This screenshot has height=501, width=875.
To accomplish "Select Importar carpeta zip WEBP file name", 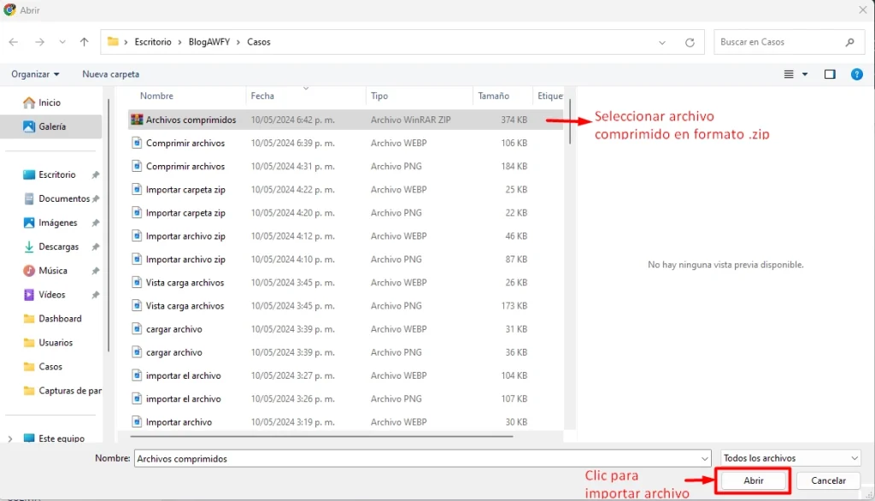I will (x=185, y=189).
